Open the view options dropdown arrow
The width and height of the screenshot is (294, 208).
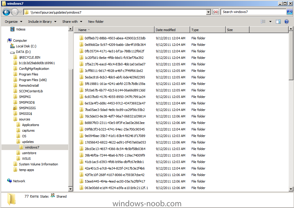[270, 22]
